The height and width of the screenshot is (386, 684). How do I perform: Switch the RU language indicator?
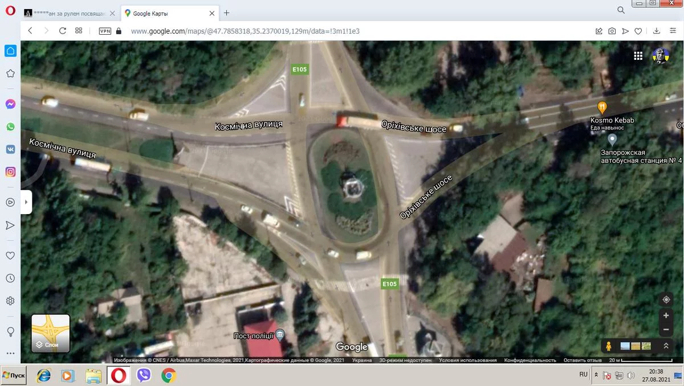click(583, 374)
